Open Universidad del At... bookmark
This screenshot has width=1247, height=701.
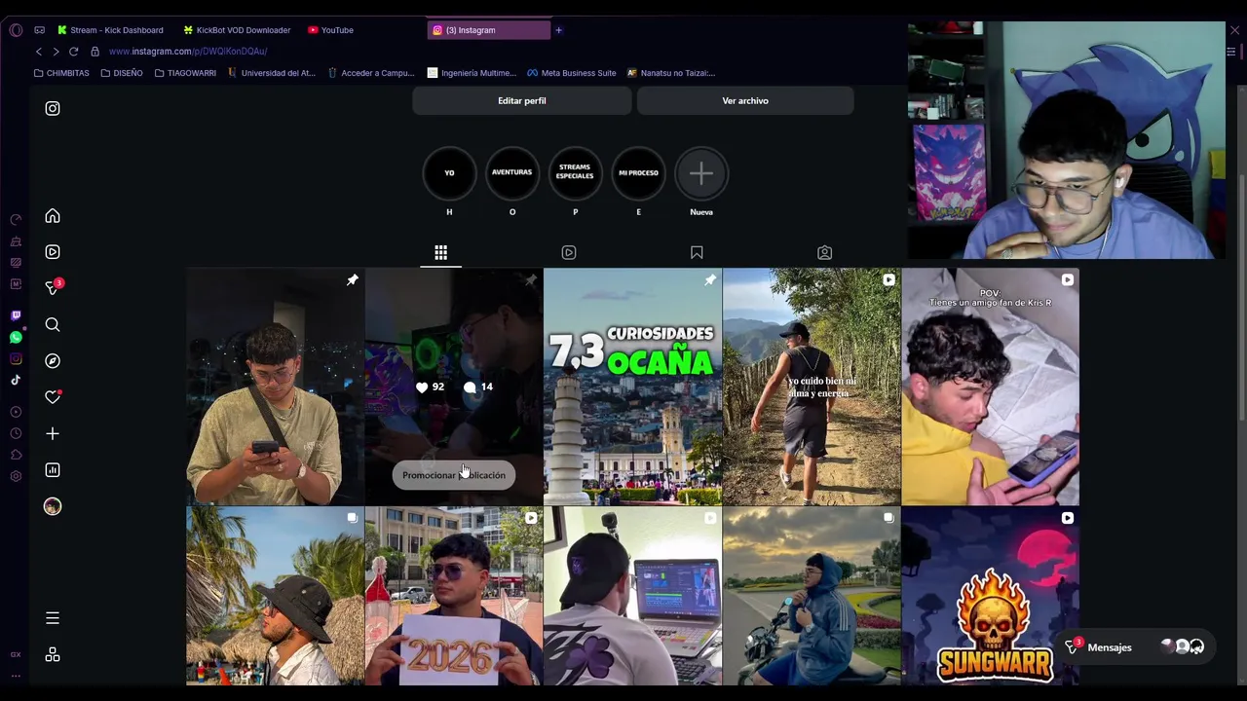click(x=272, y=73)
